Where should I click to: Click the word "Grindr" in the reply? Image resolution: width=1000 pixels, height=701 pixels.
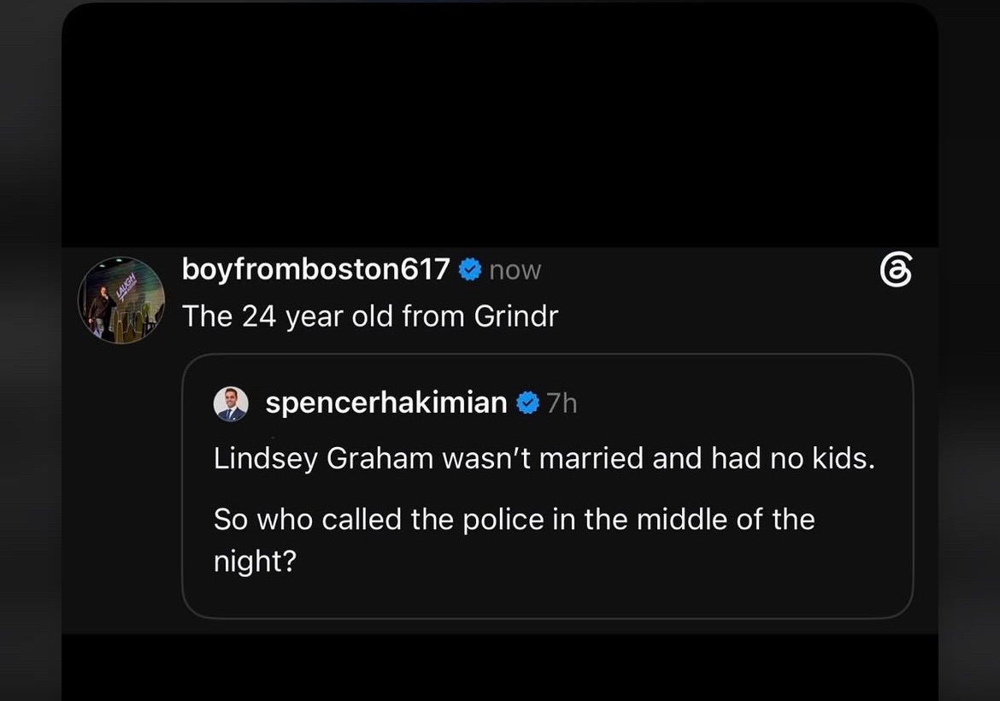516,316
